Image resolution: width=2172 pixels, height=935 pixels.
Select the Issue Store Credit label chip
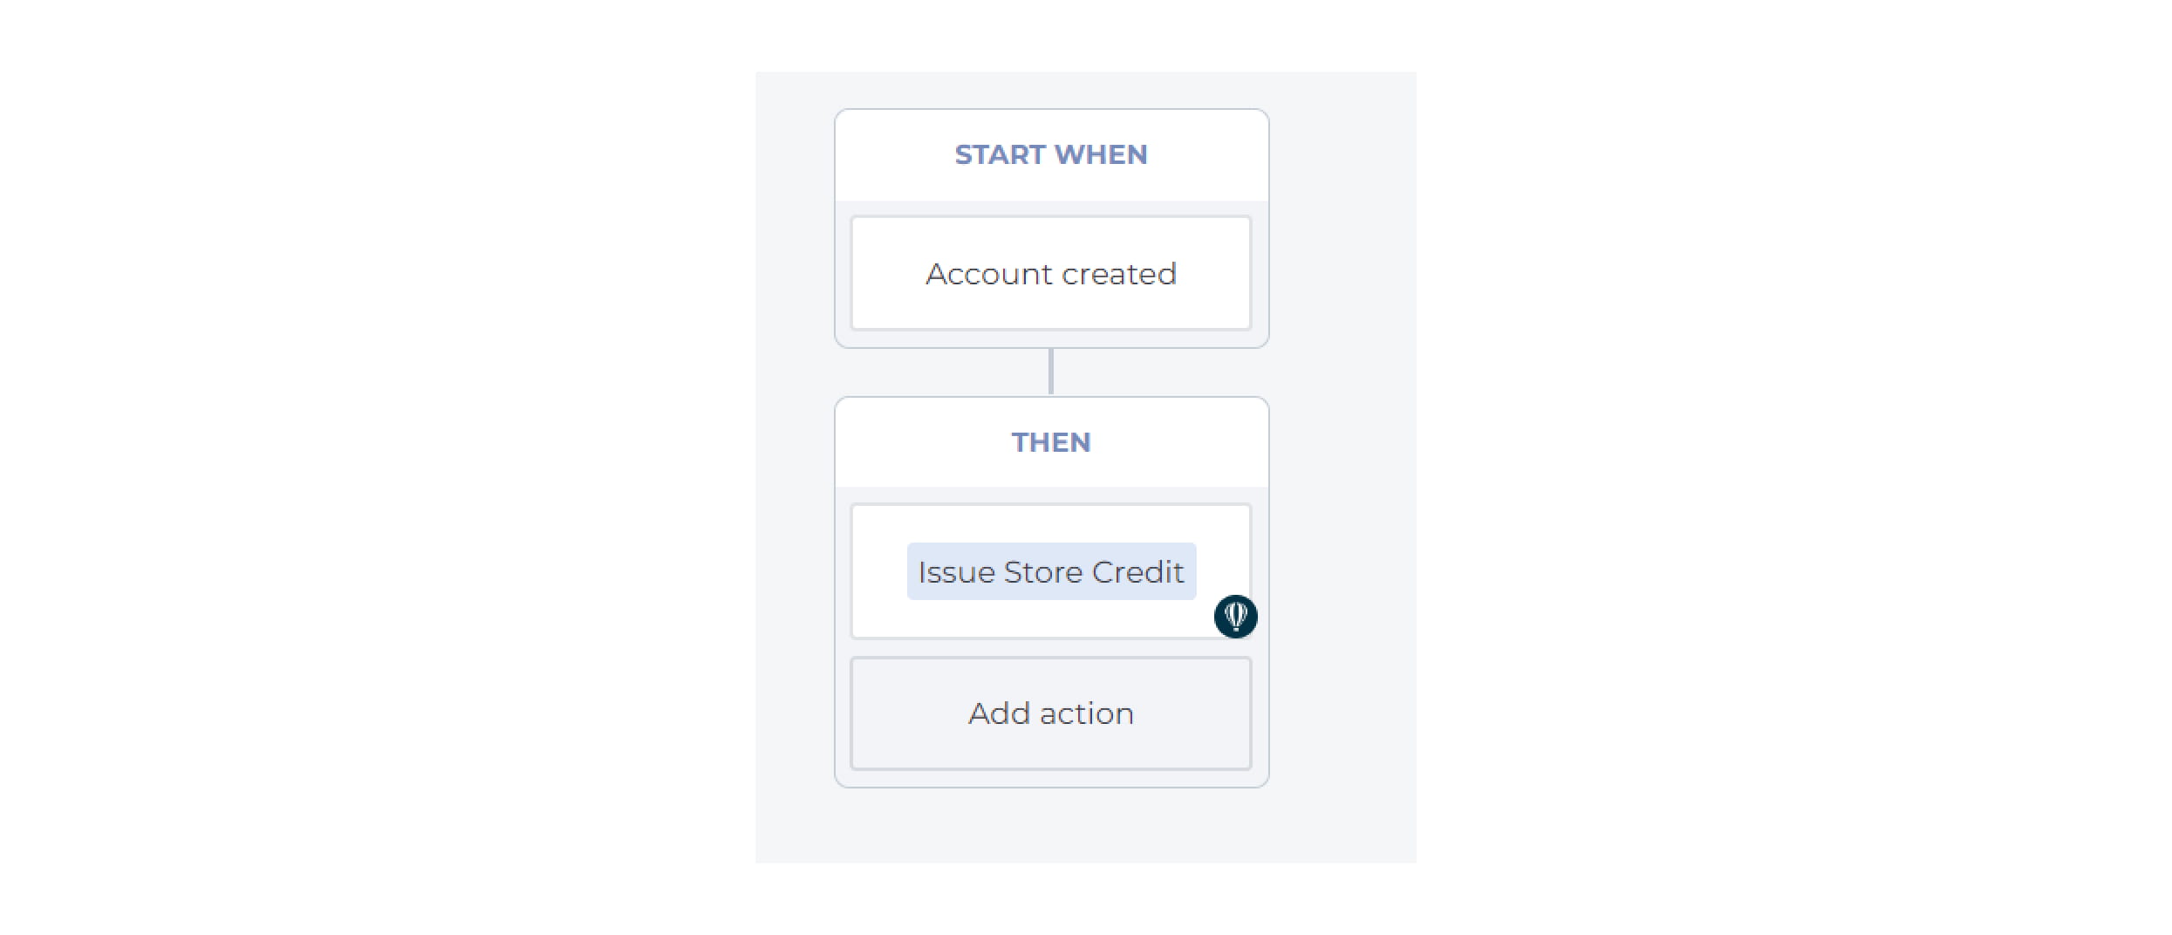click(1051, 571)
